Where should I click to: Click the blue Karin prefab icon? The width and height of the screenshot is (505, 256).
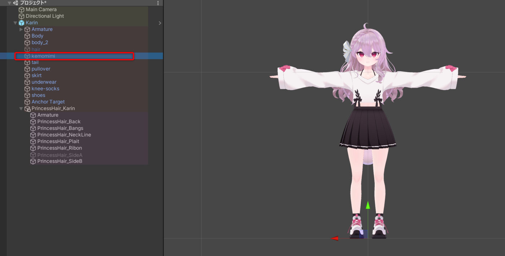(x=22, y=23)
